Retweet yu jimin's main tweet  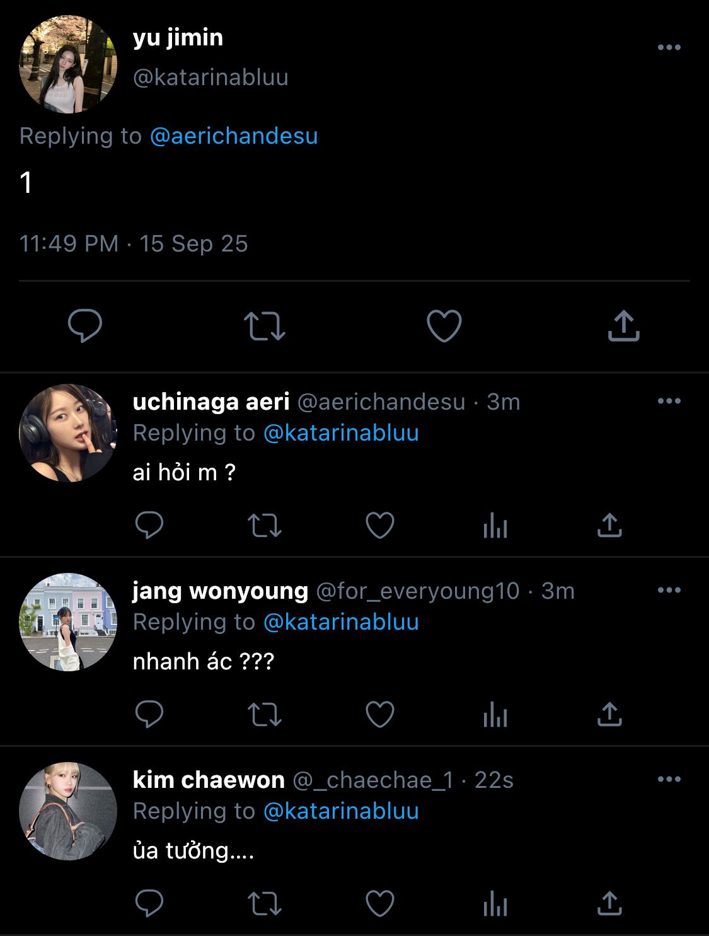[264, 326]
